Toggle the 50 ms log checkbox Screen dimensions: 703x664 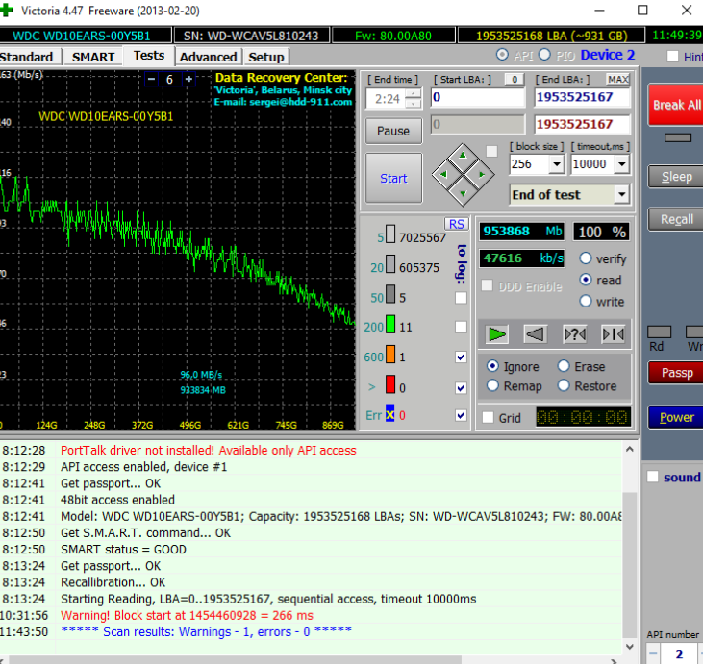461,298
